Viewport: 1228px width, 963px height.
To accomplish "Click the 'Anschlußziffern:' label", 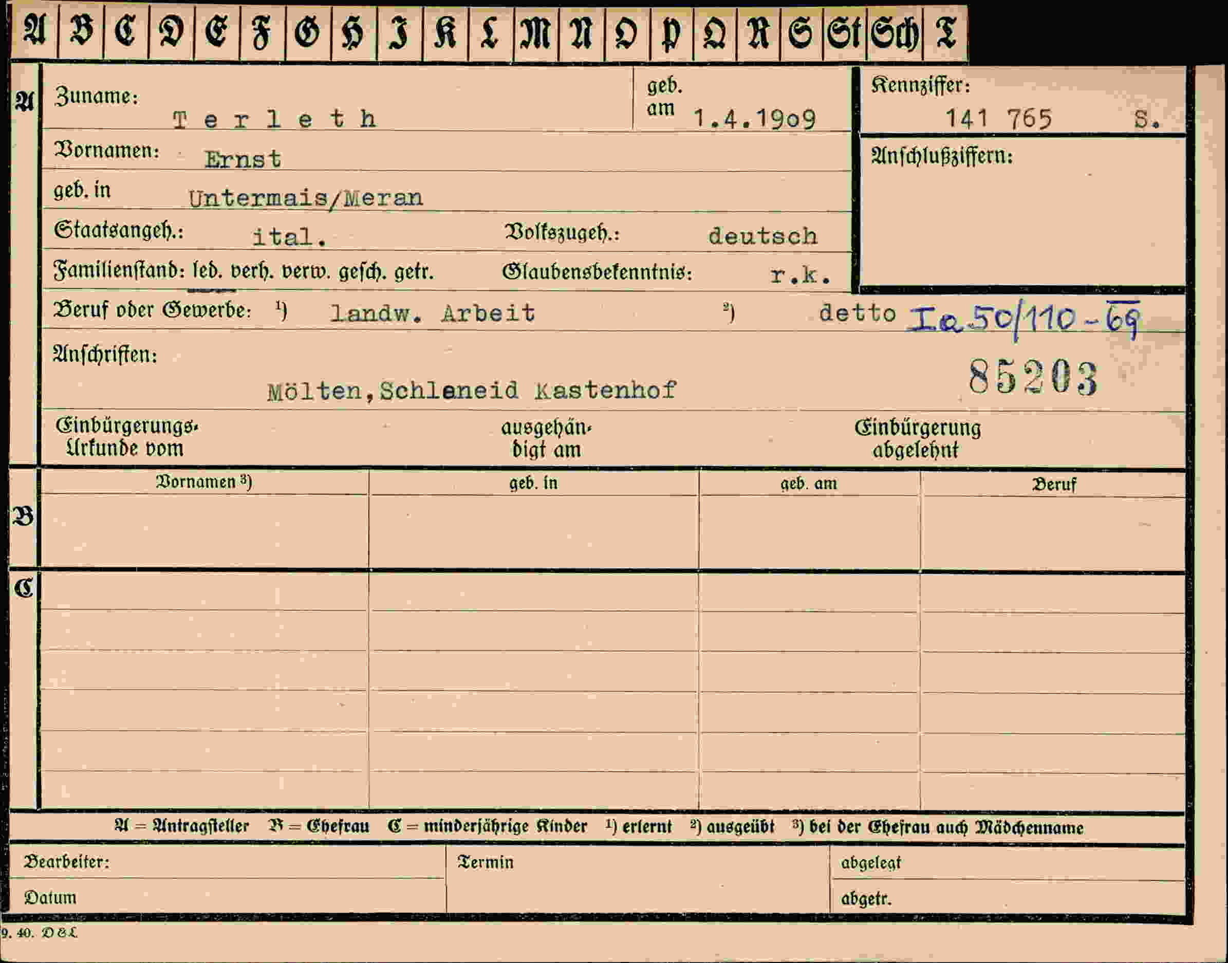I will pos(942,156).
